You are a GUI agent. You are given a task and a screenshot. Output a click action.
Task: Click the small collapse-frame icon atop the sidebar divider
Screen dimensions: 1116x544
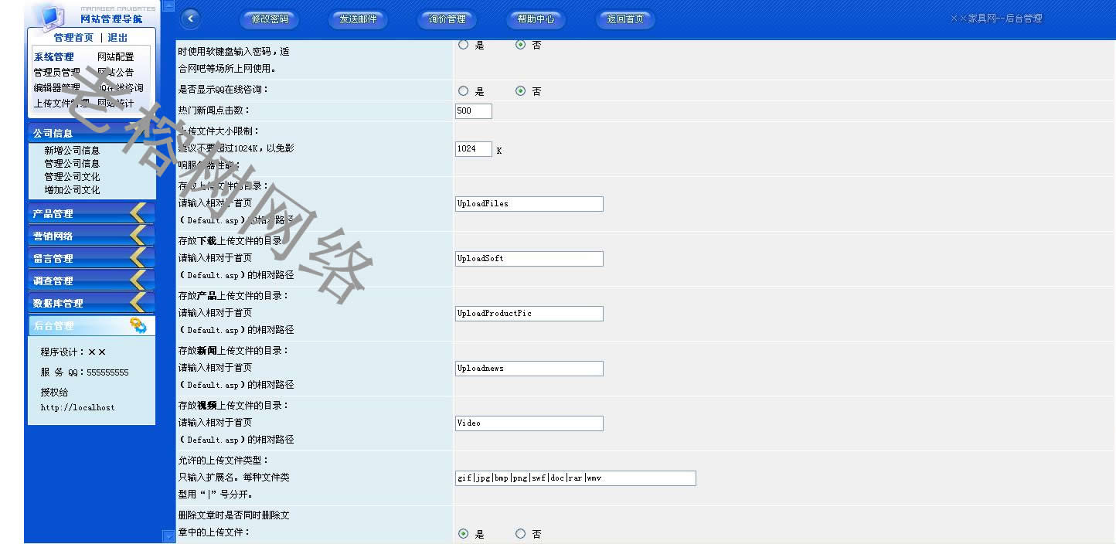(169, 5)
